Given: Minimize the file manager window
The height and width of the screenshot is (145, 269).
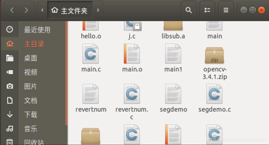Looking at the screenshot, I should click(244, 10).
